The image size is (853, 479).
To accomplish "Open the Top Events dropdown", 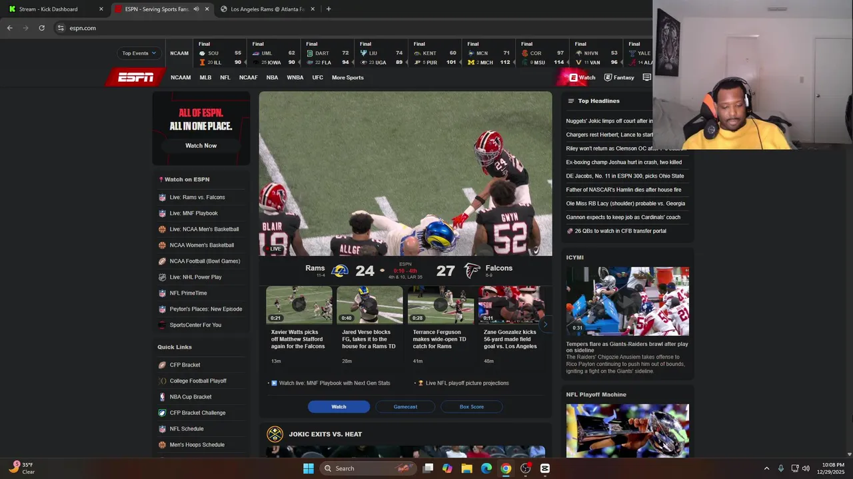I will tap(139, 53).
